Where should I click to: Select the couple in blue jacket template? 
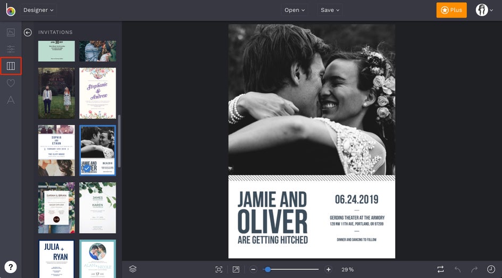(98, 51)
